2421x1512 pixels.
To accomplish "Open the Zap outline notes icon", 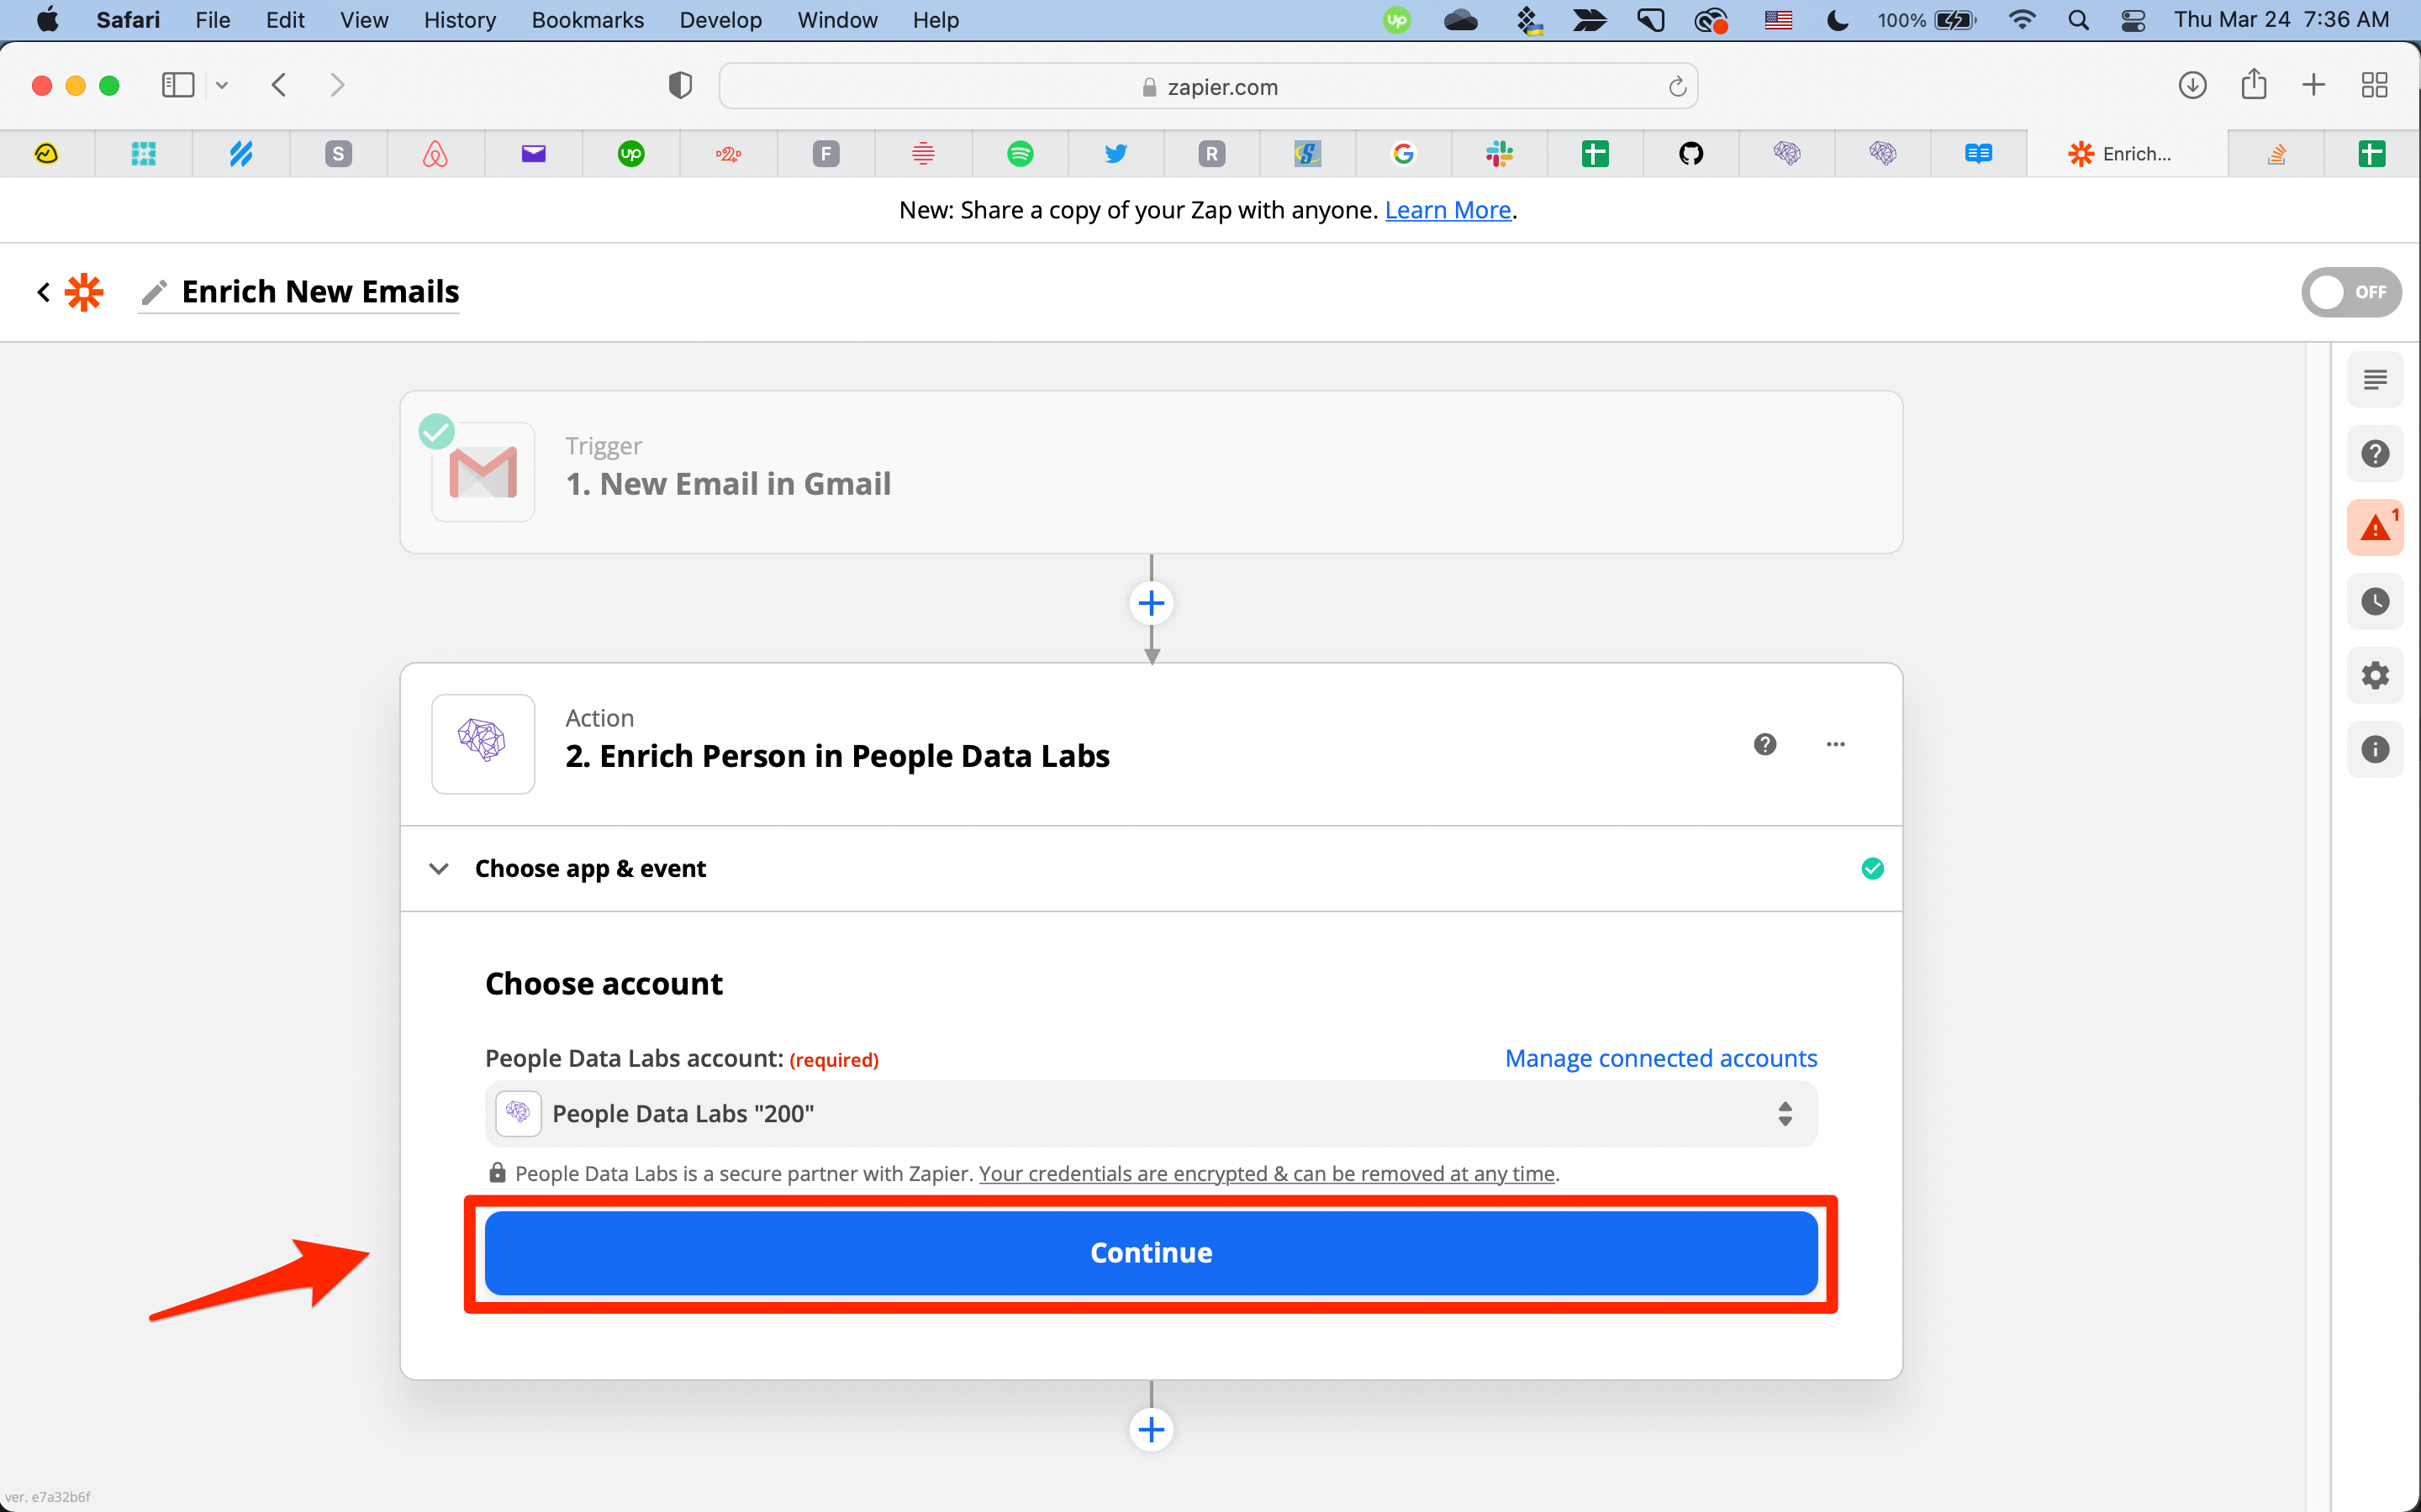I will pyautogui.click(x=2374, y=380).
